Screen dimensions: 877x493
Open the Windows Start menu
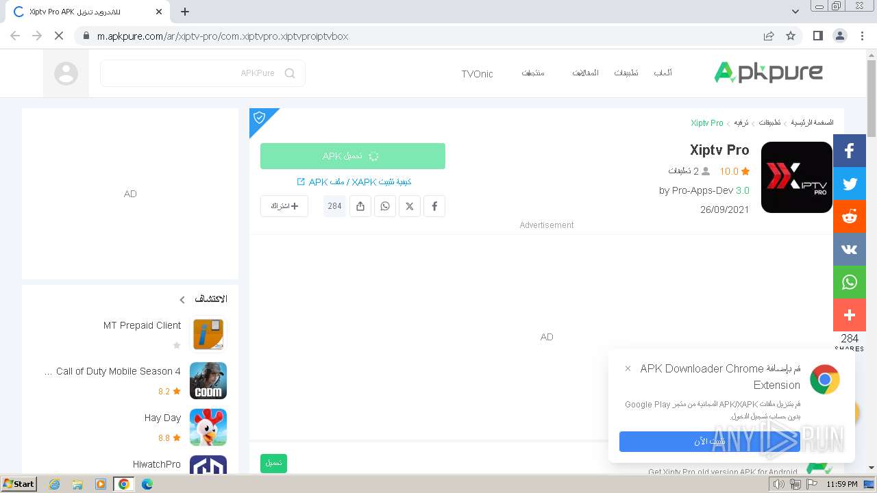(x=18, y=484)
